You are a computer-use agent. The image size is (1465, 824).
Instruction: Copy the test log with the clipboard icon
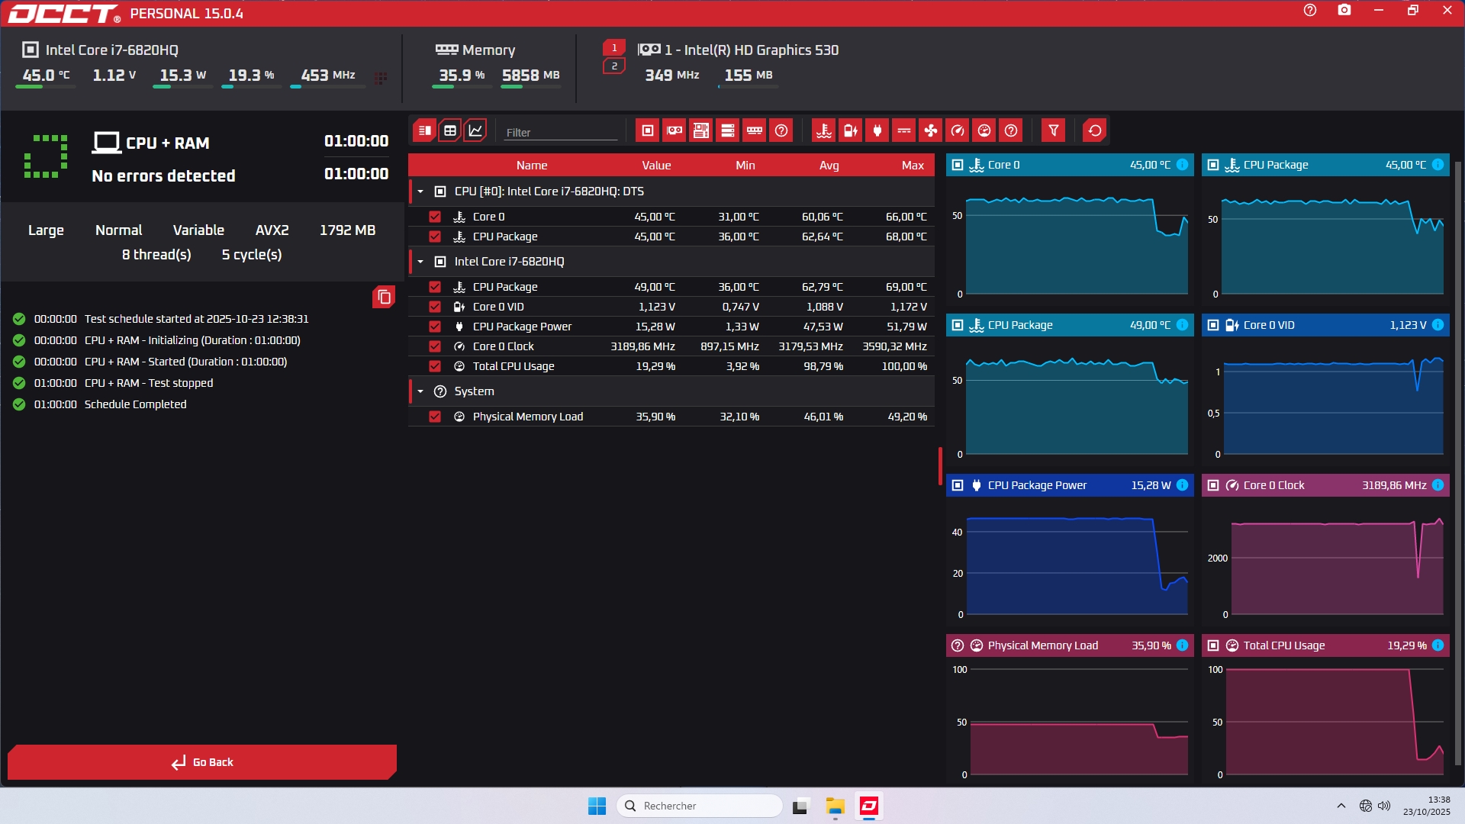pos(384,297)
